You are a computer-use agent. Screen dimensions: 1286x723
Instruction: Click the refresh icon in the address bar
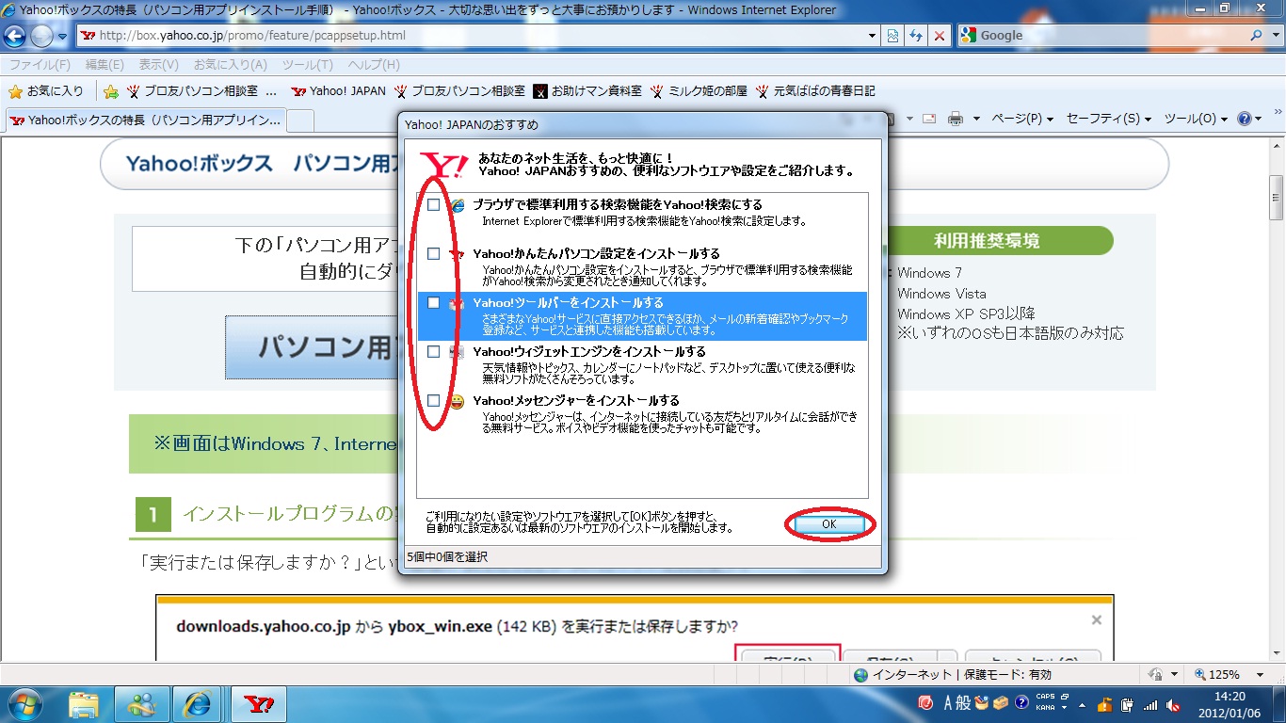tap(916, 36)
